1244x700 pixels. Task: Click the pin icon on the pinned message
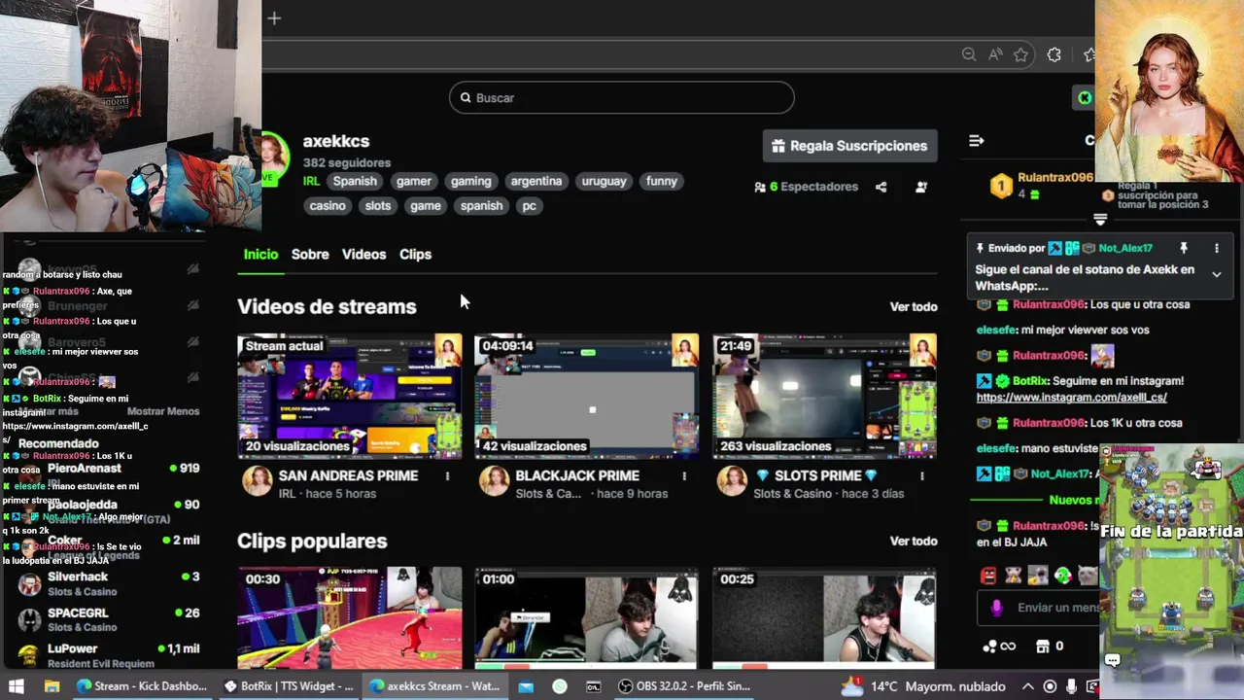coord(1184,249)
